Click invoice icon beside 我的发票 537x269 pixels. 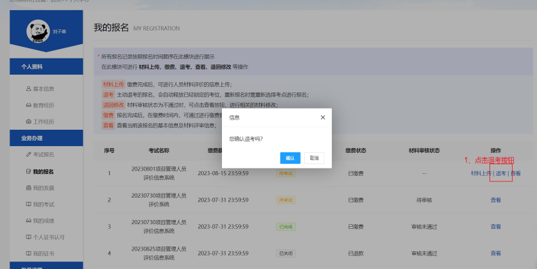[x=29, y=187]
